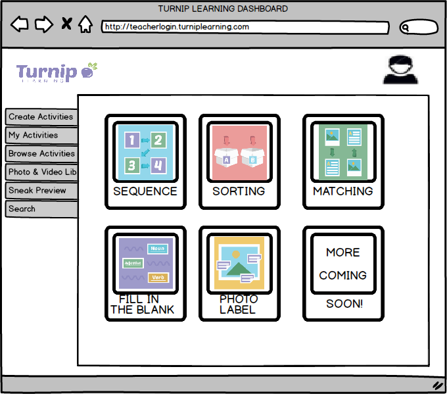Open the Create Activities tab

[41, 116]
